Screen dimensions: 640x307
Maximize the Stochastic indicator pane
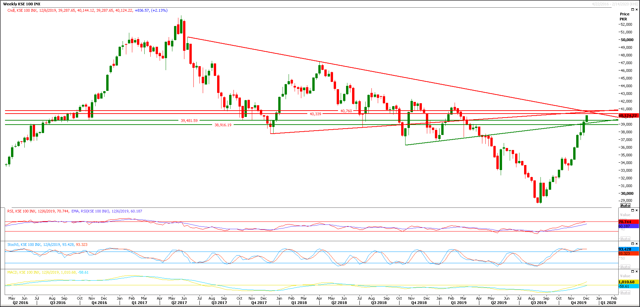click(633, 244)
